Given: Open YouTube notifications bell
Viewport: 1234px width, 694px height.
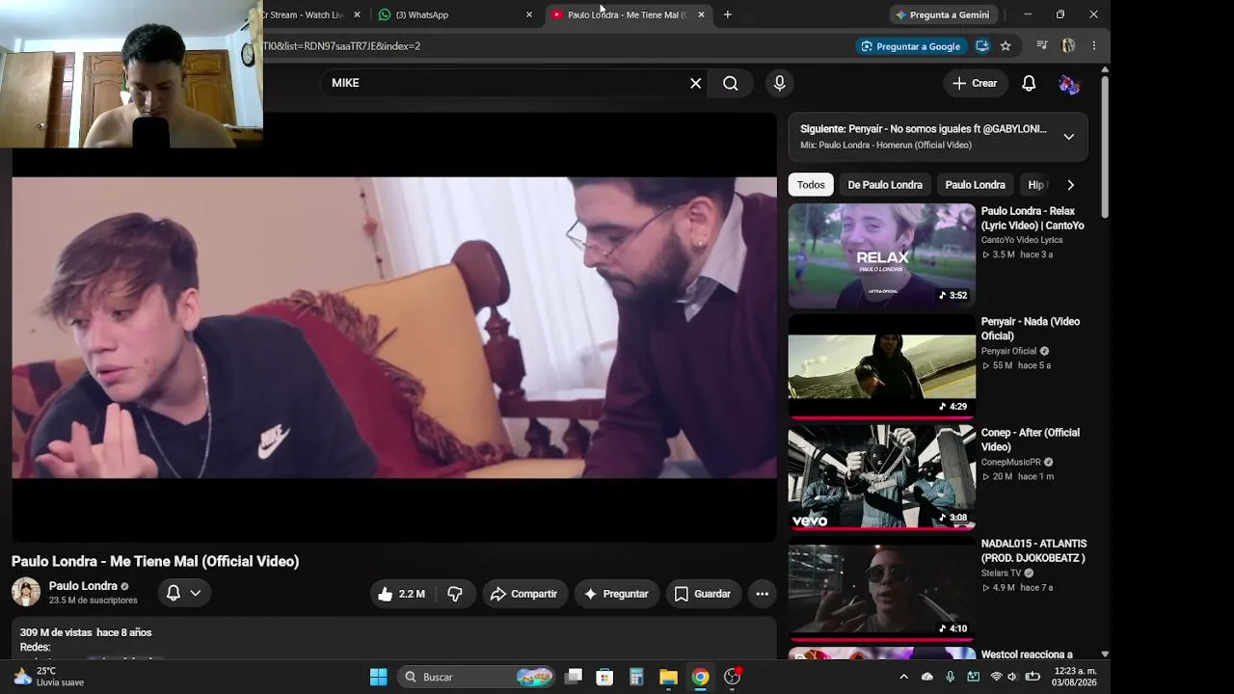Looking at the screenshot, I should tap(1029, 83).
